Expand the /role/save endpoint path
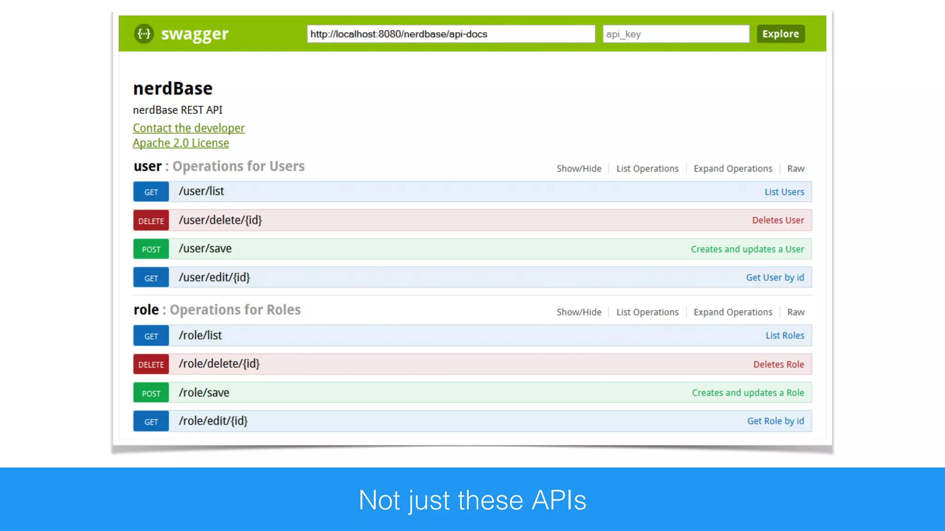The width and height of the screenshot is (945, 531). click(x=204, y=392)
